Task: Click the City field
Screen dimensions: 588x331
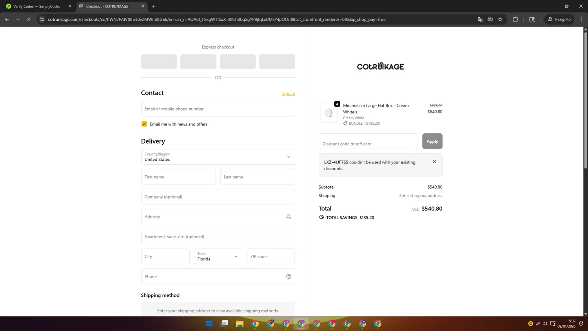Action: pyautogui.click(x=165, y=256)
